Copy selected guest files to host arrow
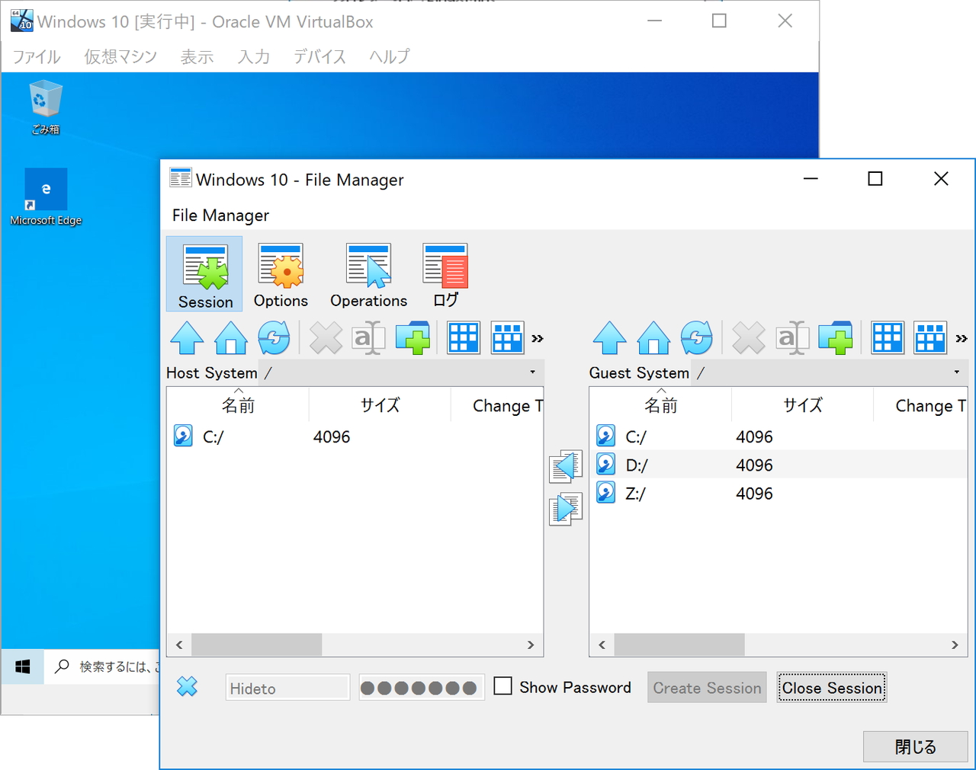The image size is (976, 770). tap(566, 466)
